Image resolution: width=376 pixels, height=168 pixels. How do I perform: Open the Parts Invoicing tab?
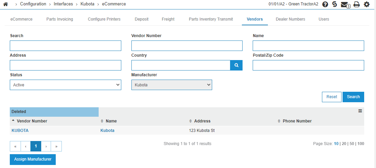pyautogui.click(x=60, y=19)
